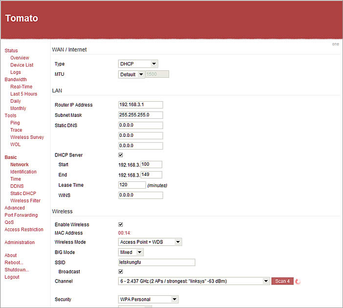The width and height of the screenshot is (343, 308).
Task: Toggle the Enable Wireless checkbox
Action: tap(121, 224)
